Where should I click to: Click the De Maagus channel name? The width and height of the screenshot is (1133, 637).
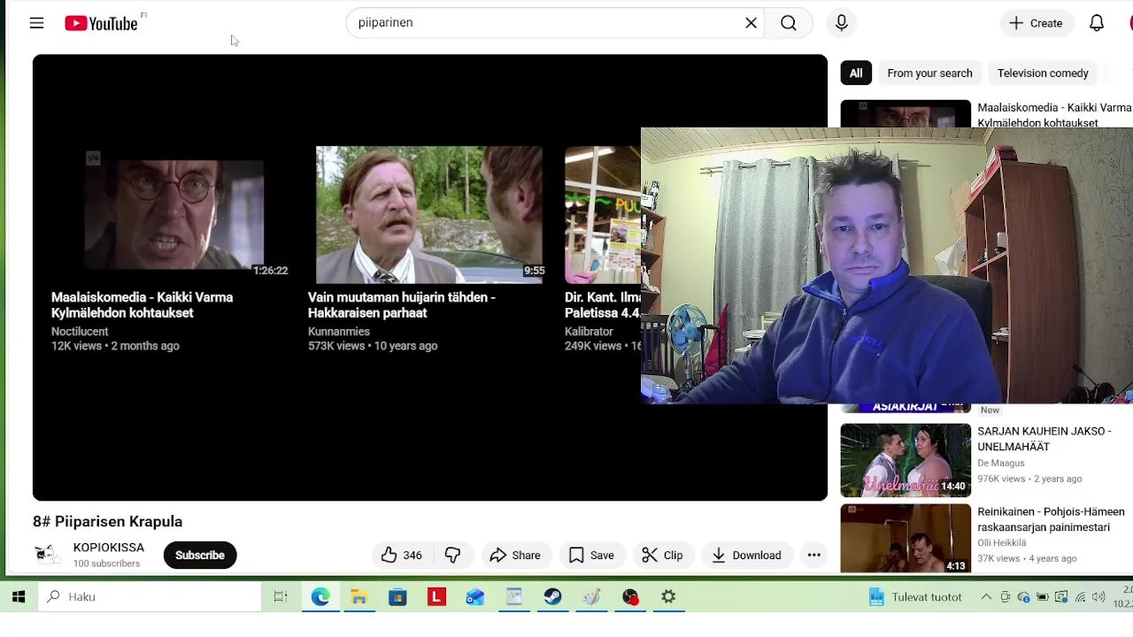[1001, 464]
